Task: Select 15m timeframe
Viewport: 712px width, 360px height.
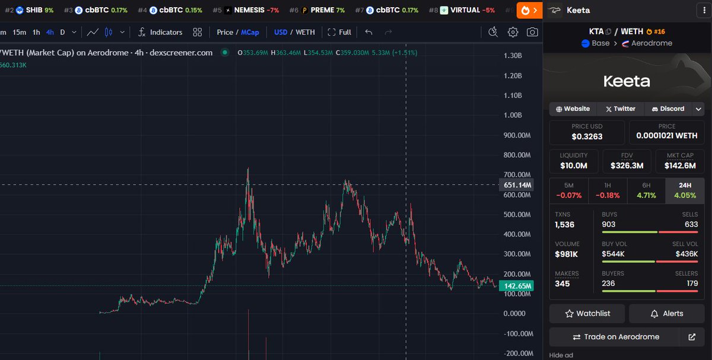Action: tap(19, 32)
